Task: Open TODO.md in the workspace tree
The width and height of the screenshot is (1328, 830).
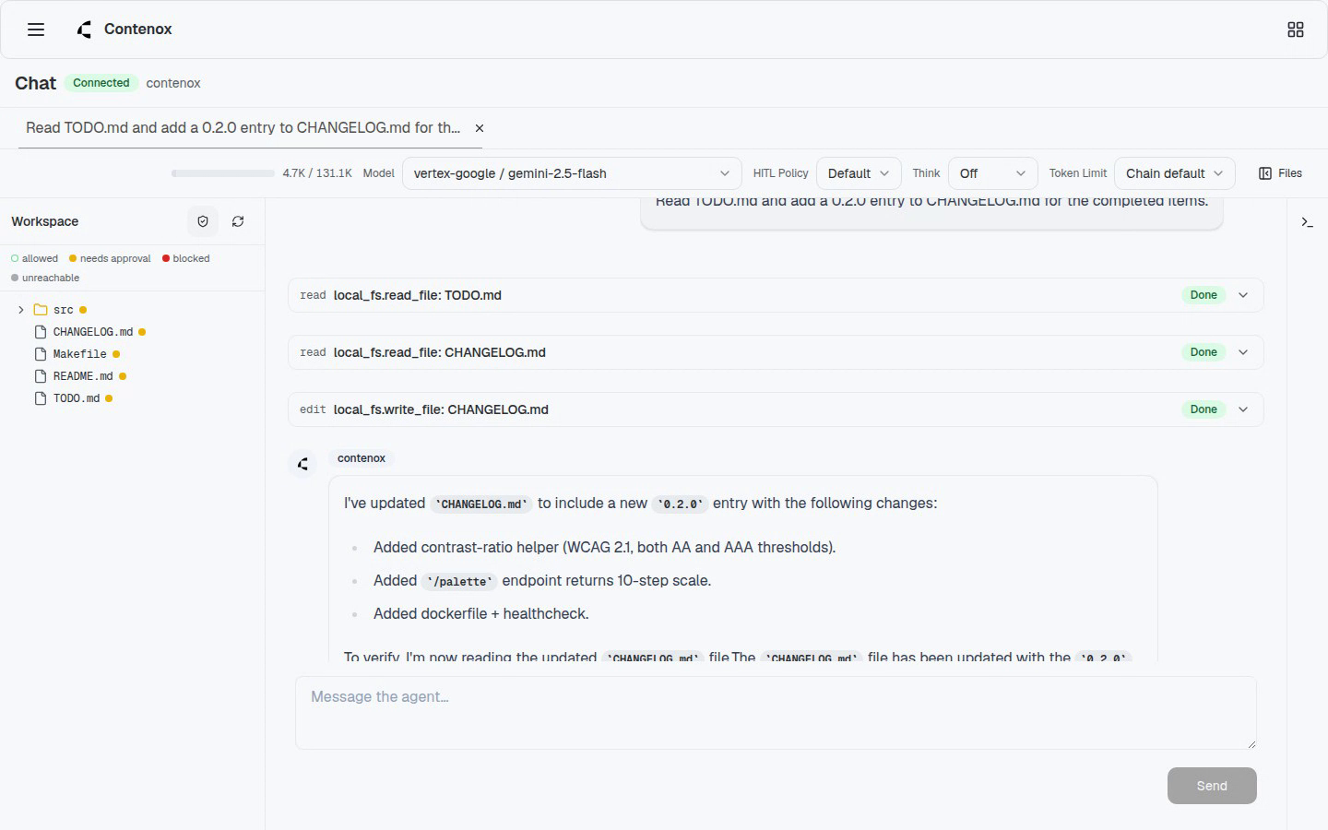Action: [77, 398]
